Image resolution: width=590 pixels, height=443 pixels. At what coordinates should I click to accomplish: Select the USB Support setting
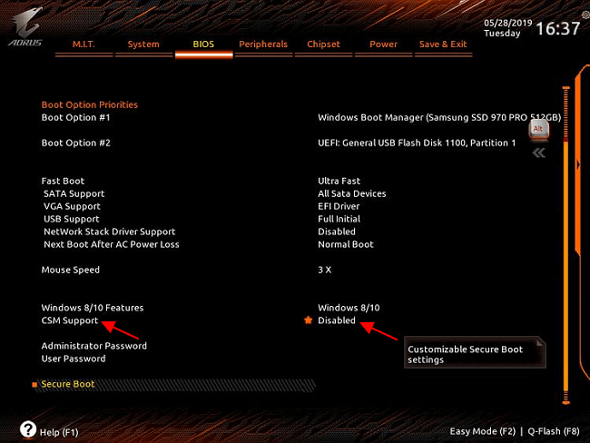point(72,219)
